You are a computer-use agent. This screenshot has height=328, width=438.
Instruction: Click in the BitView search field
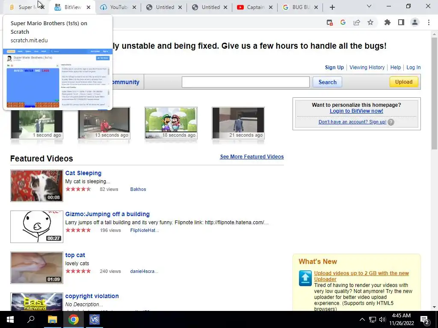pyautogui.click(x=246, y=82)
